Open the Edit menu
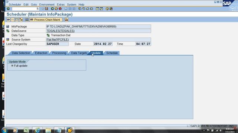 point(26,4)
